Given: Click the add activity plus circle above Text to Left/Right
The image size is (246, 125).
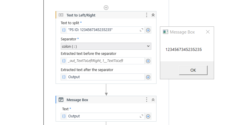Looking at the screenshot, I should click(x=106, y=7).
